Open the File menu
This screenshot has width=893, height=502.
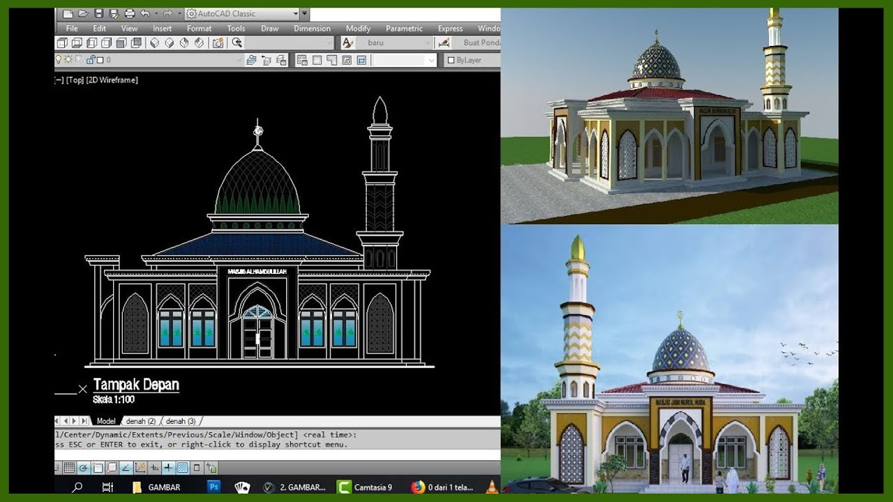72,29
